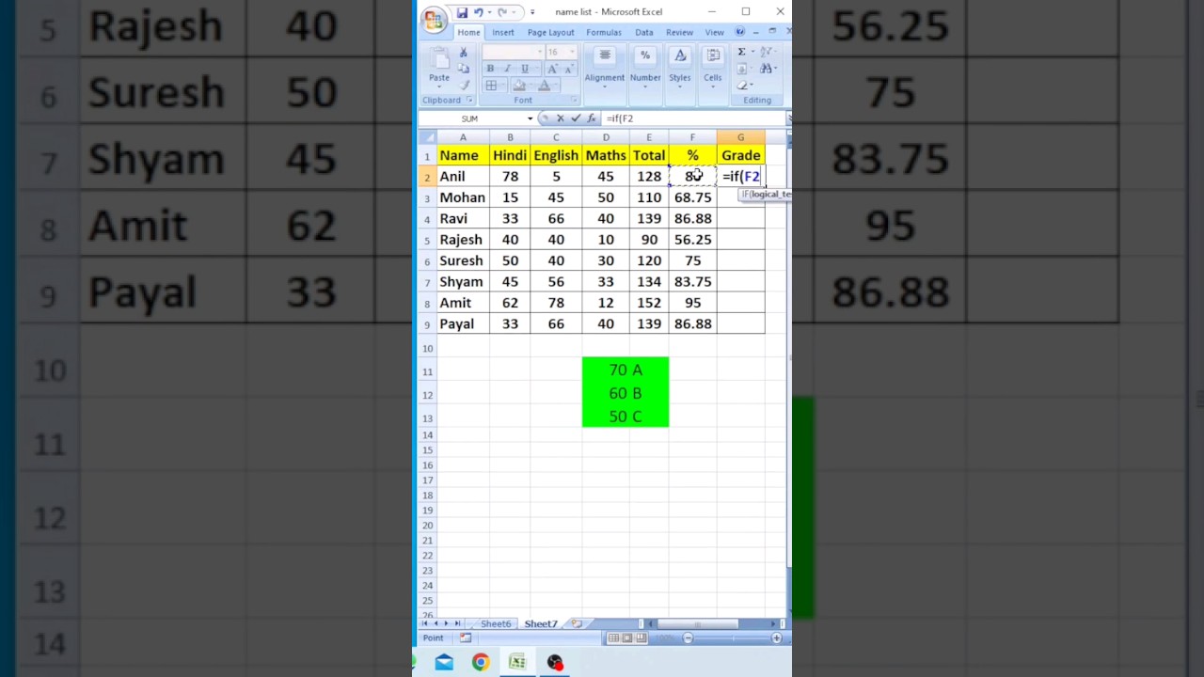This screenshot has width=1204, height=677.
Task: Click Find & Select binoculars icon
Action: point(767,69)
